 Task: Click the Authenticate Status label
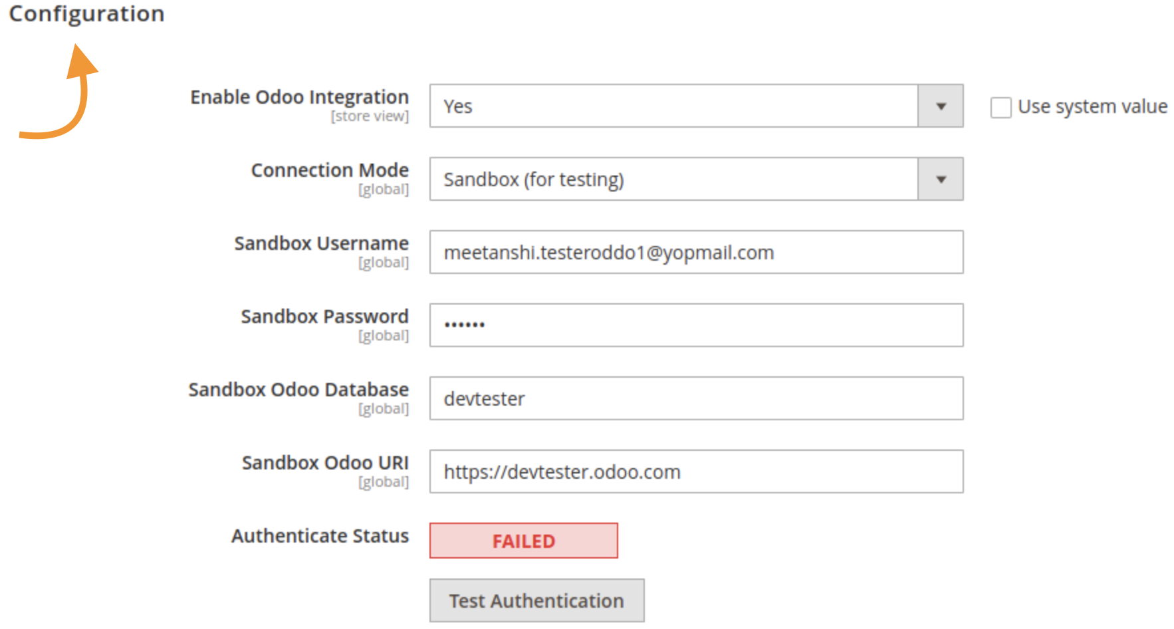pyautogui.click(x=320, y=536)
